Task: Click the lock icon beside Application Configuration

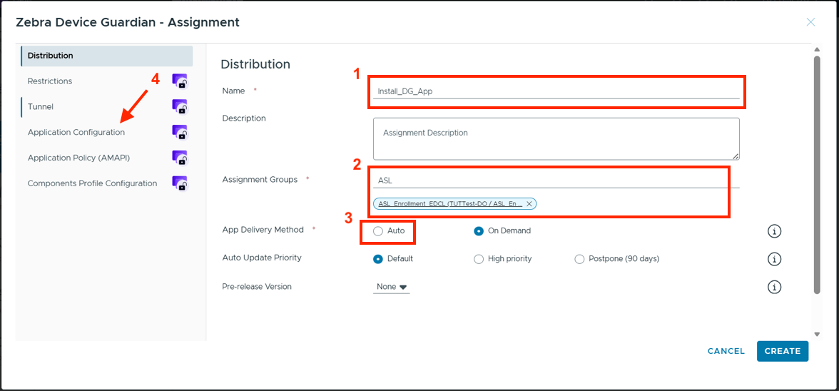Action: [x=179, y=132]
